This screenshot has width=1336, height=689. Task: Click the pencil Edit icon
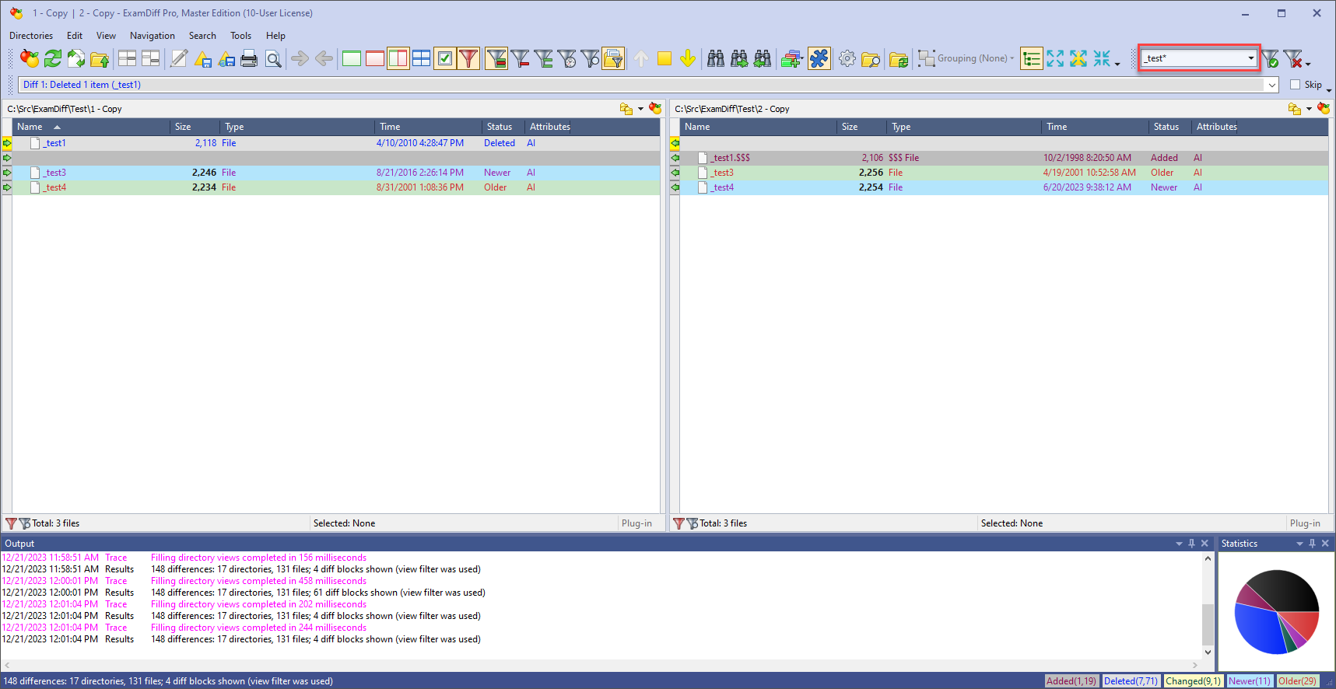(x=179, y=58)
